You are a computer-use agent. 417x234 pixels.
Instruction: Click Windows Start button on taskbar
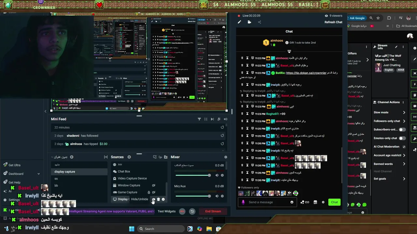(x=132, y=229)
